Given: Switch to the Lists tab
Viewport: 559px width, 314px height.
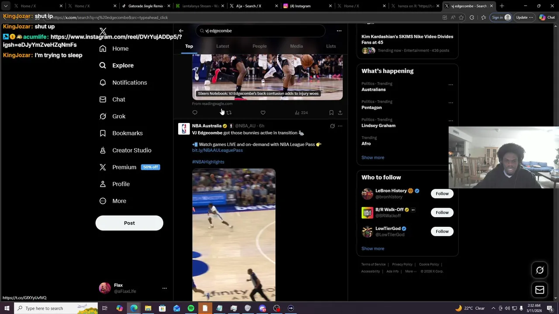Looking at the screenshot, I should (x=331, y=46).
